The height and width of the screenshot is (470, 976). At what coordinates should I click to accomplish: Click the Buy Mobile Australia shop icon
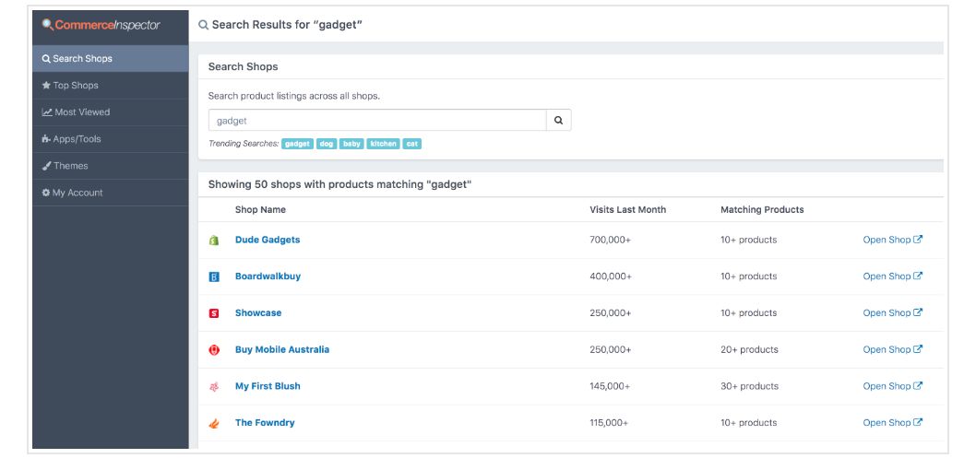[214, 350]
